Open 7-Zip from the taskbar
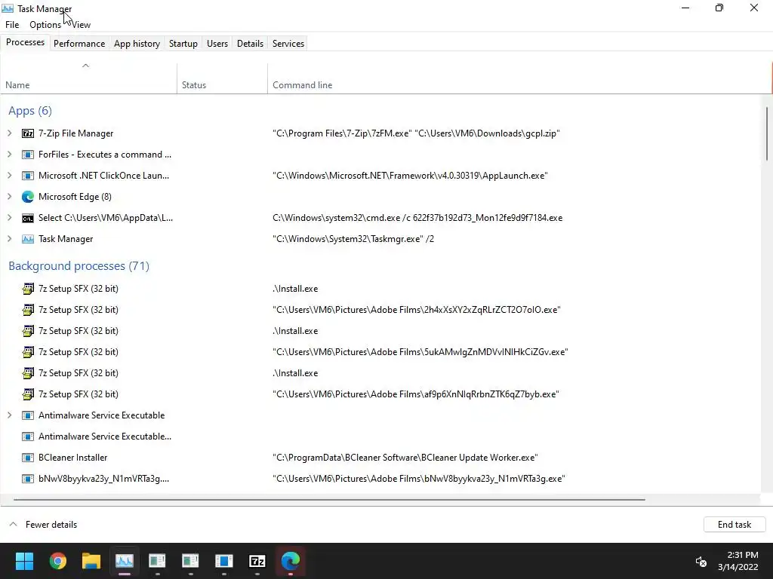This screenshot has width=773, height=579. coord(257,561)
